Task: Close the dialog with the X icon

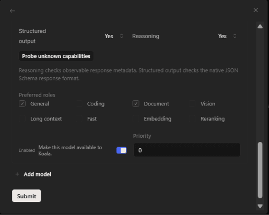Action: [x=255, y=10]
